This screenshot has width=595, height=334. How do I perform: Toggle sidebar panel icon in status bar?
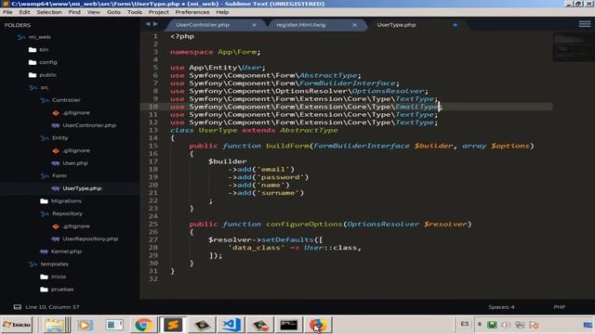click(18, 307)
